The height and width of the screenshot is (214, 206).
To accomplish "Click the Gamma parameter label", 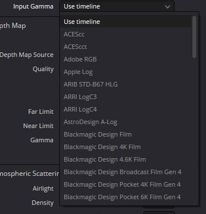I will [42, 140].
